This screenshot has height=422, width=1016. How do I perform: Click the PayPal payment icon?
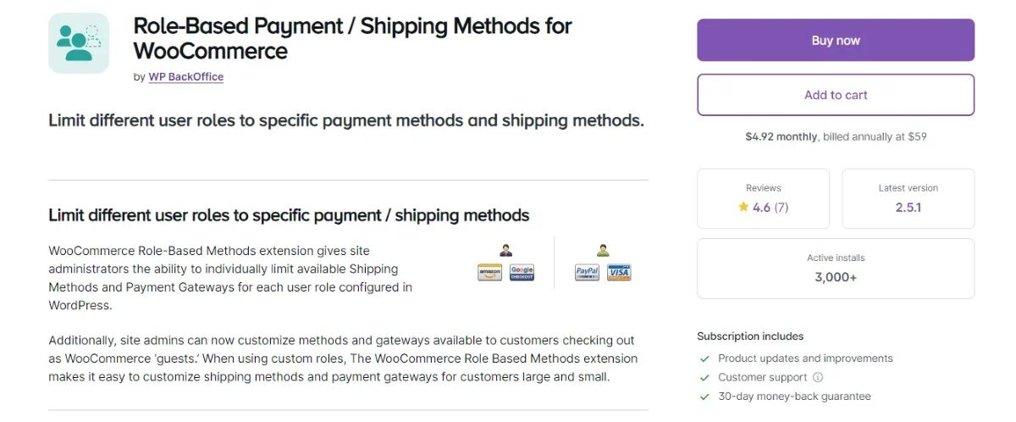tap(587, 272)
